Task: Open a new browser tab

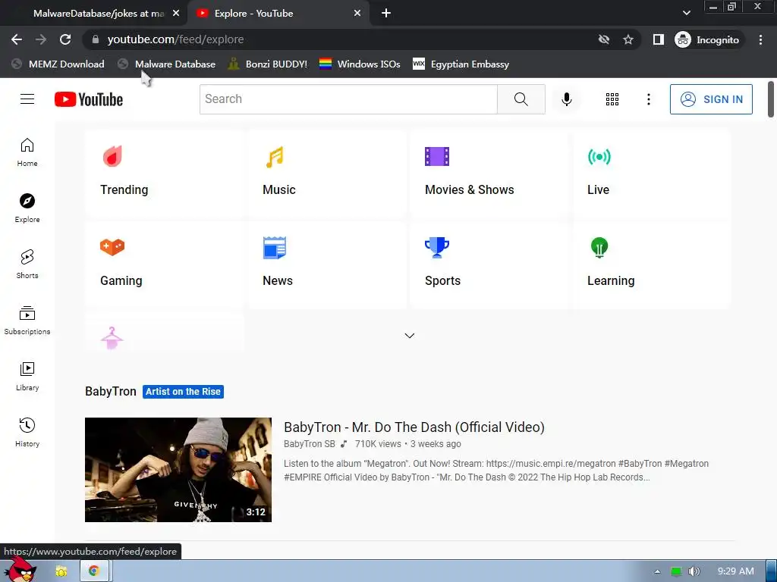Action: (x=386, y=14)
